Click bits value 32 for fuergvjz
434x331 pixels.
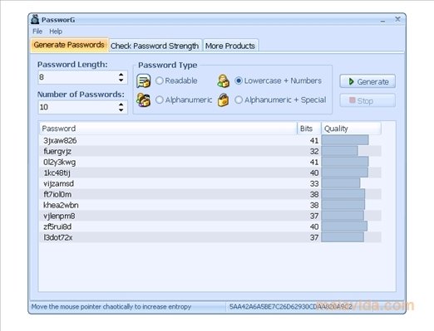pos(314,151)
